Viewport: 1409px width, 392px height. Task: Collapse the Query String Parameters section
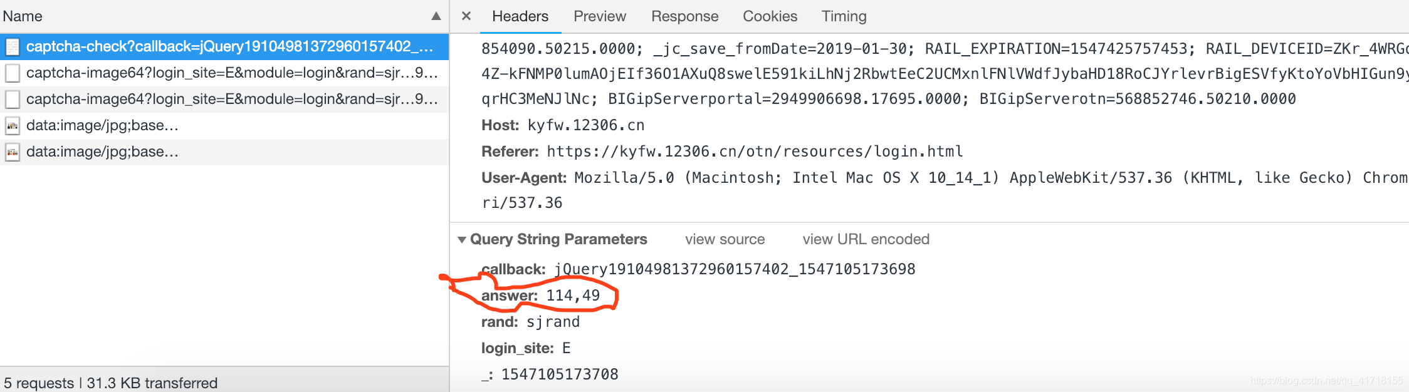coord(462,240)
